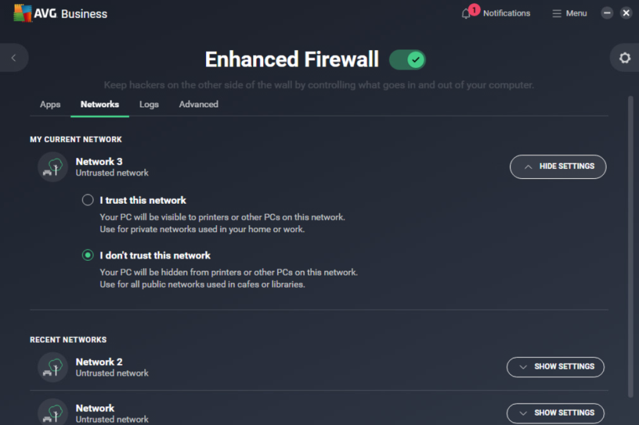This screenshot has width=639, height=425.
Task: Disable the Enhanced Firewall toggle
Action: [x=407, y=60]
